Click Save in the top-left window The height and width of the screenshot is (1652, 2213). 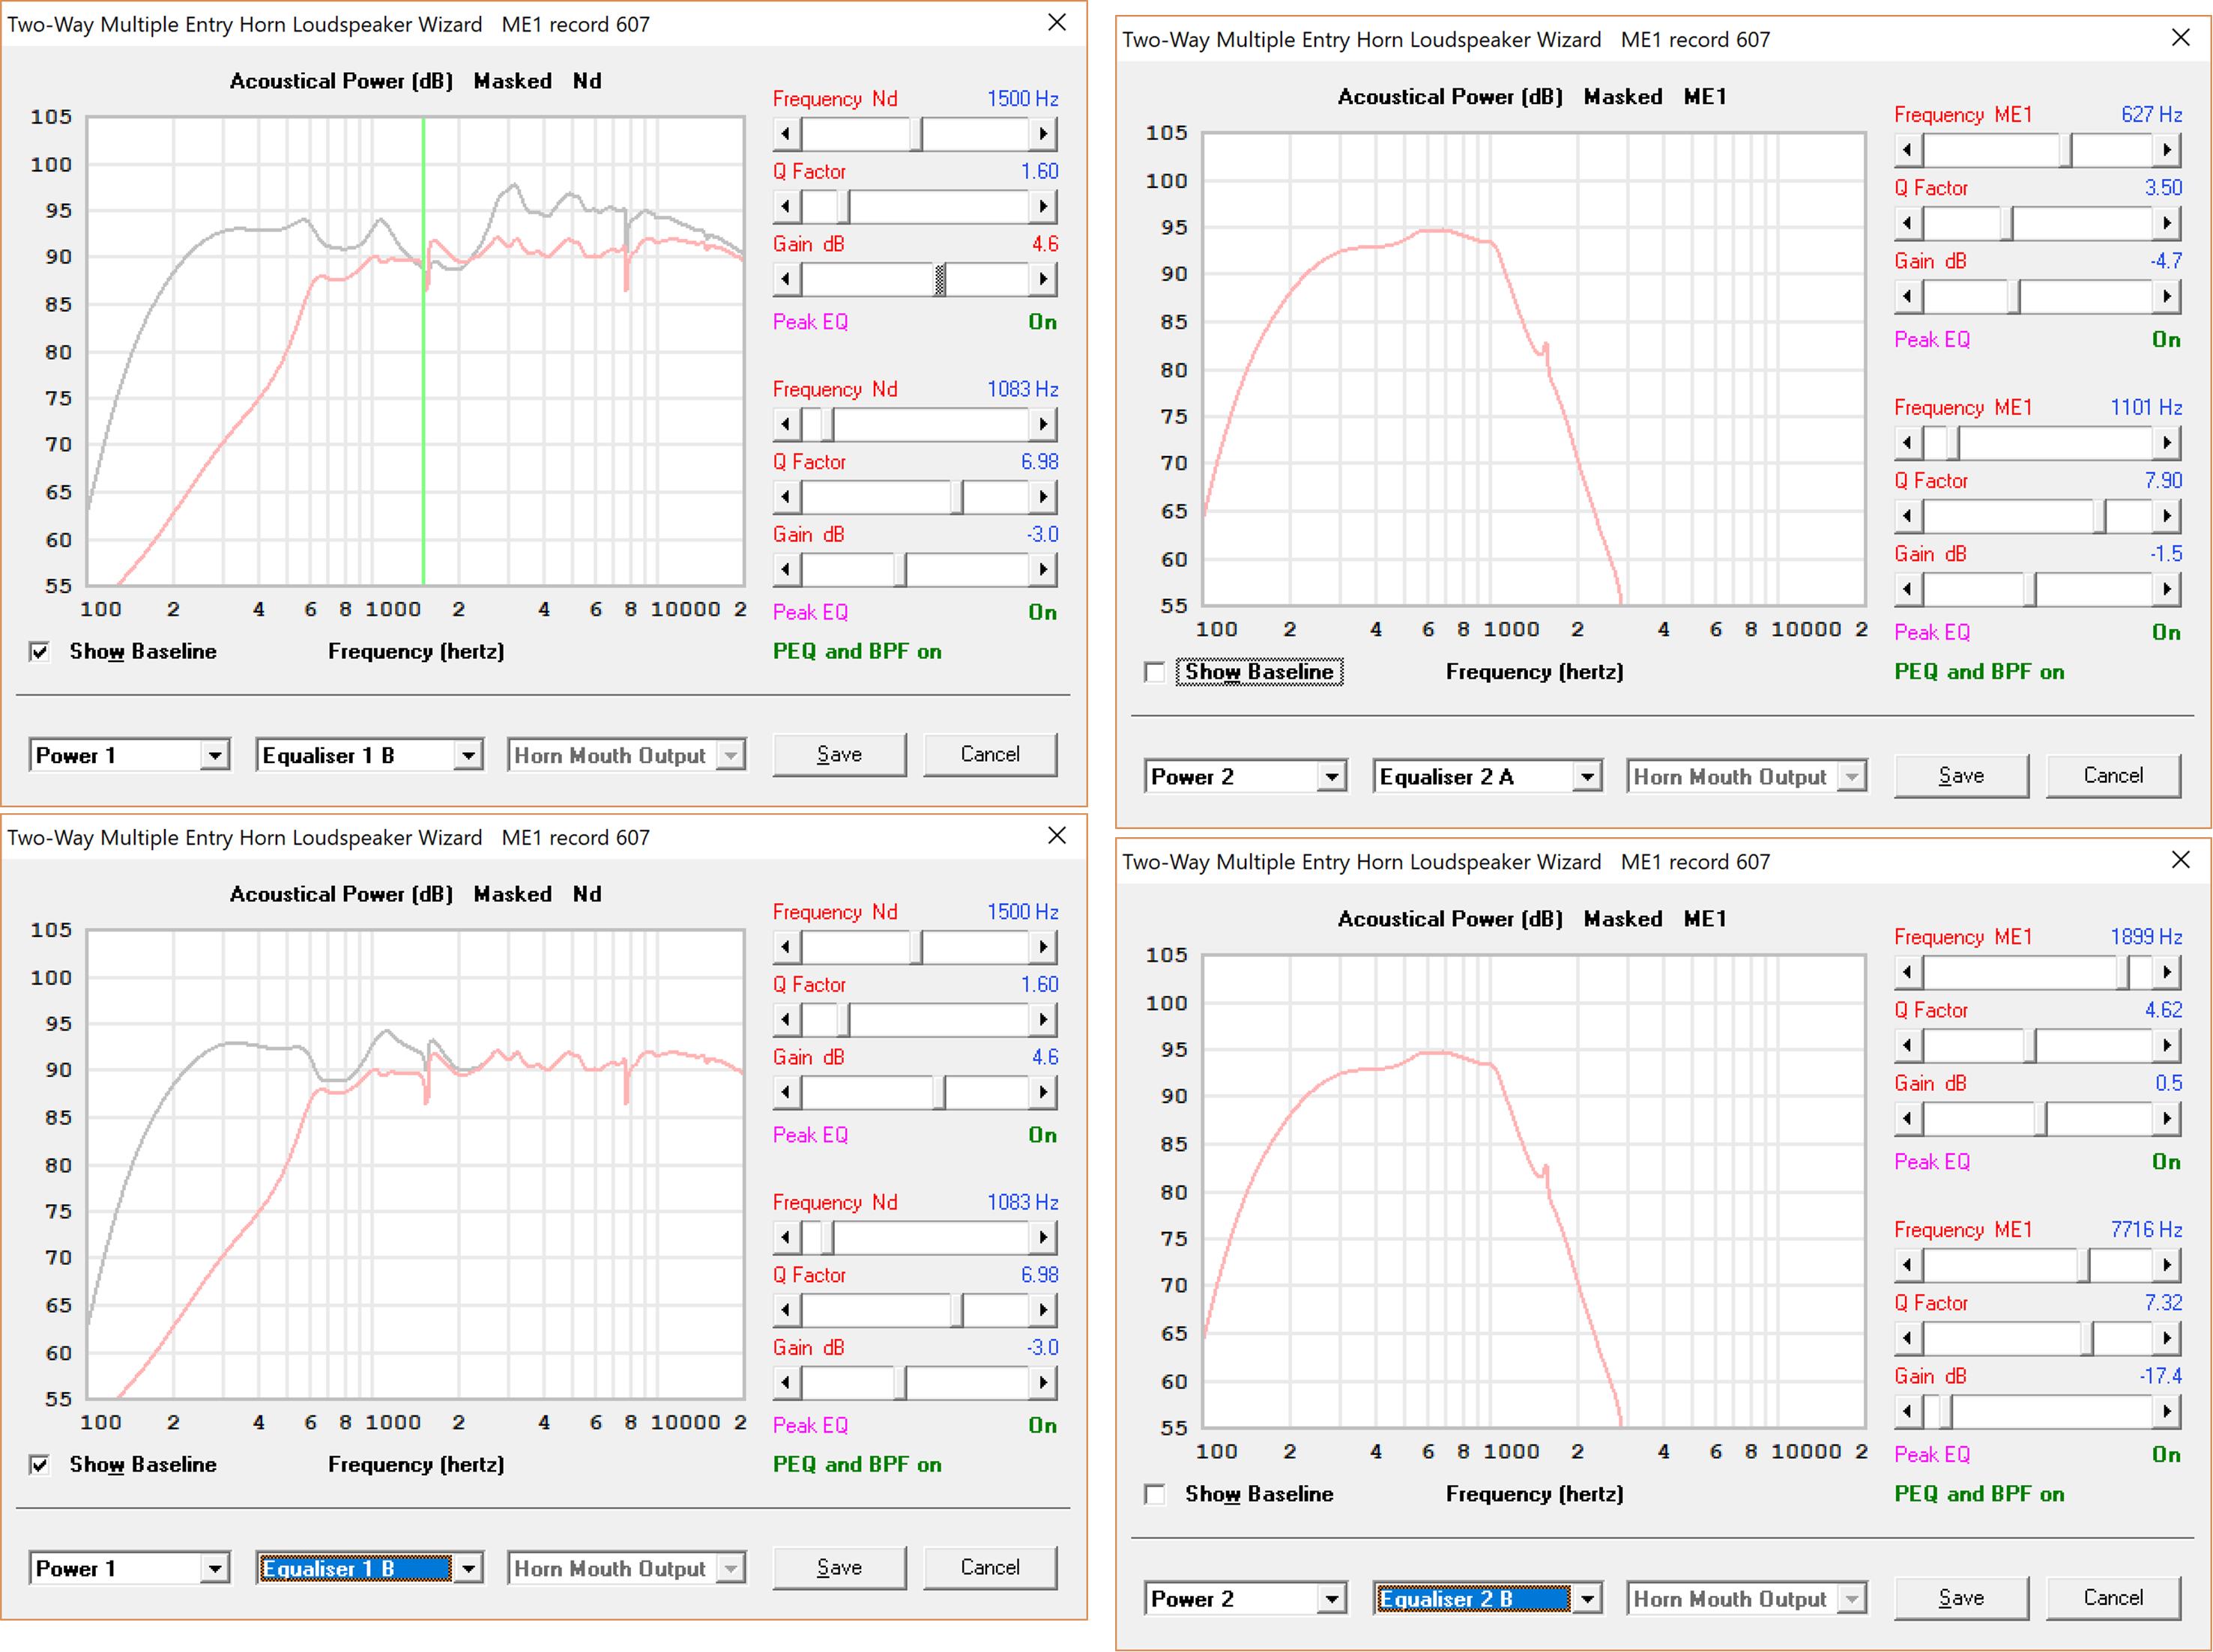pos(839,755)
